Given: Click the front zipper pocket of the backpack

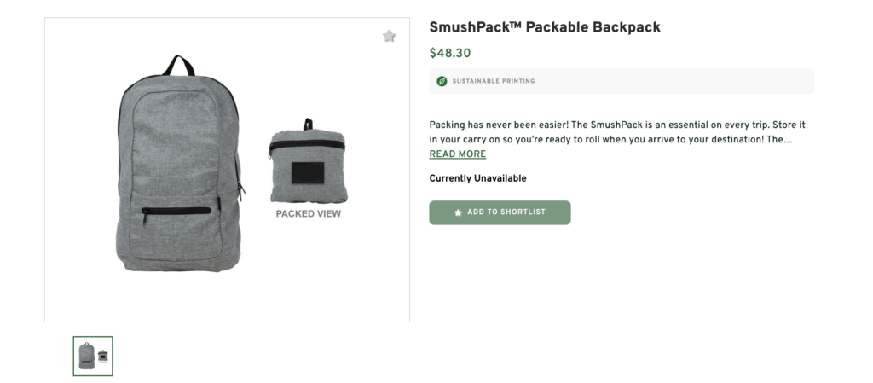Looking at the screenshot, I should coord(176,211).
